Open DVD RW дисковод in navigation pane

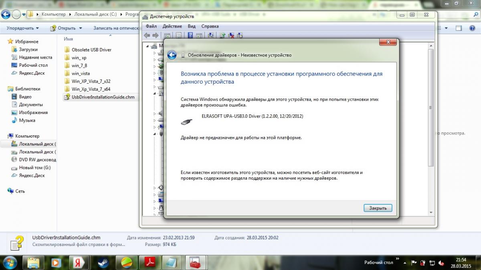[x=34, y=160]
